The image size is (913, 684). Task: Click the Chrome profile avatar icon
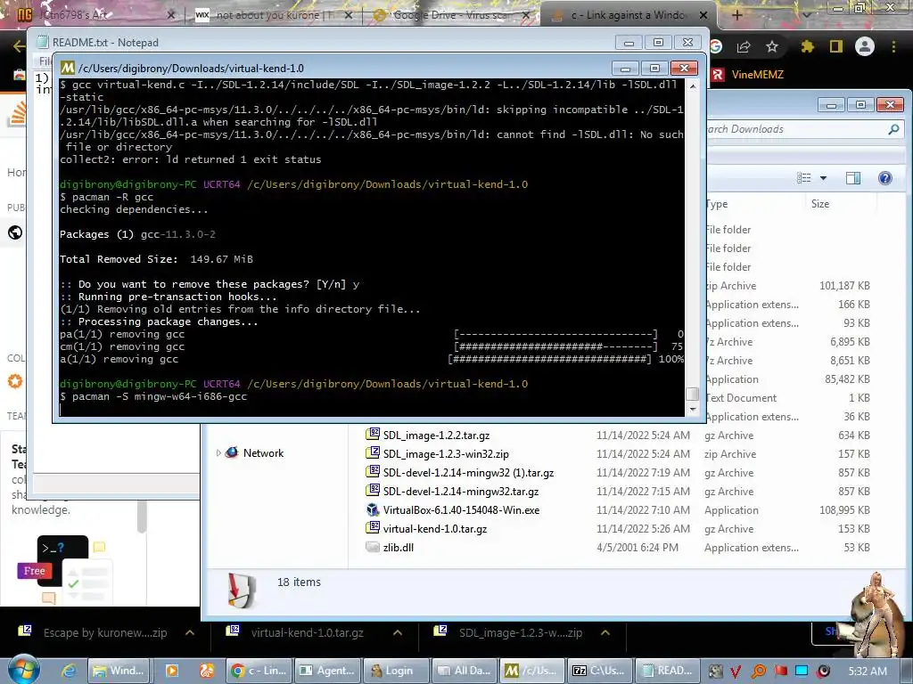point(865,46)
